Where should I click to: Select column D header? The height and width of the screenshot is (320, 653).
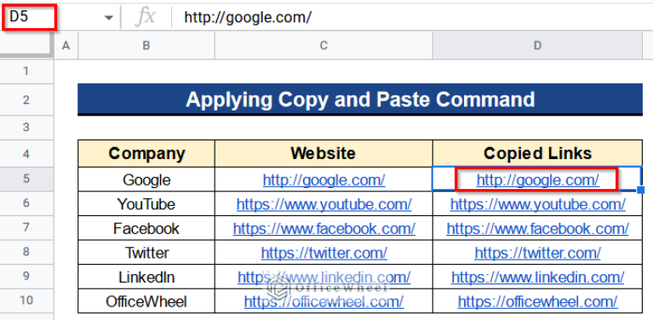tap(537, 46)
